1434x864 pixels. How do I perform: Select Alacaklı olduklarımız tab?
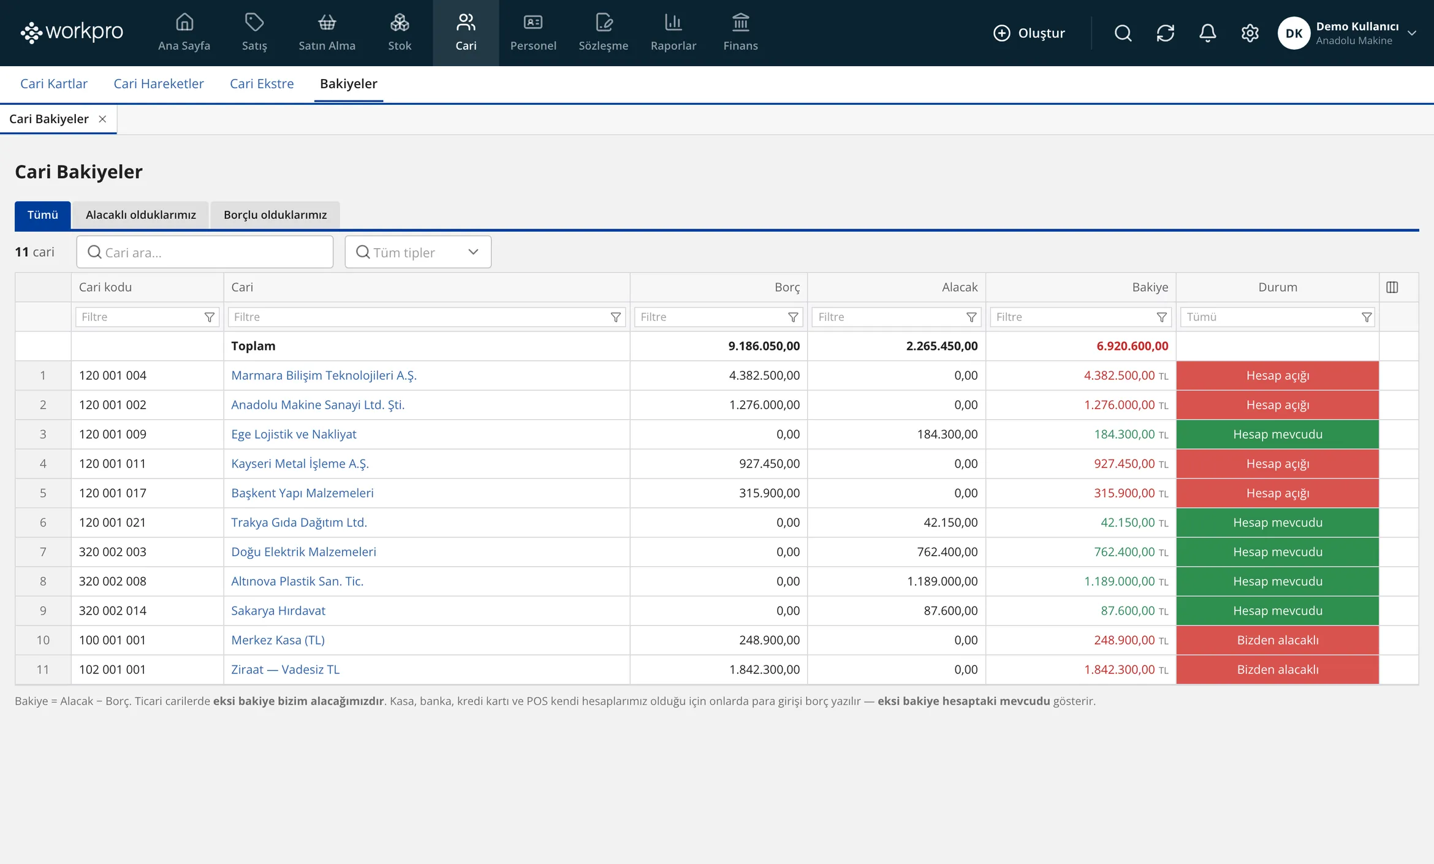click(141, 214)
